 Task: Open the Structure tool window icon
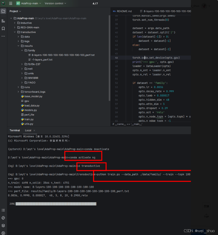3,21
